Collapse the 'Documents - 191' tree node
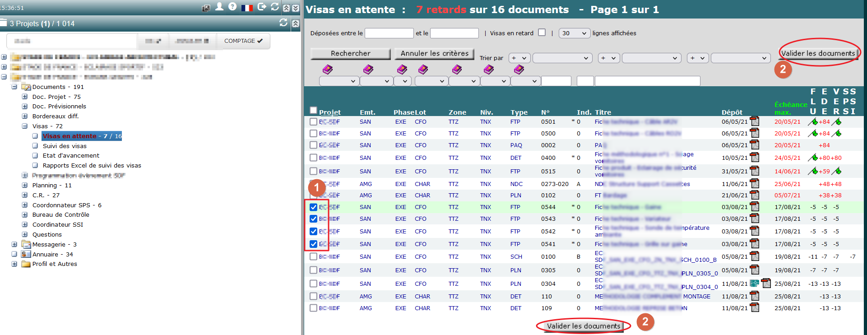This screenshot has width=867, height=335. [x=14, y=87]
